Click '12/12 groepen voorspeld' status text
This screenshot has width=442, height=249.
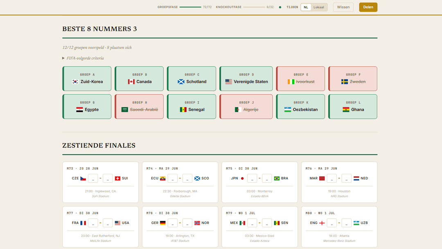pos(83,48)
